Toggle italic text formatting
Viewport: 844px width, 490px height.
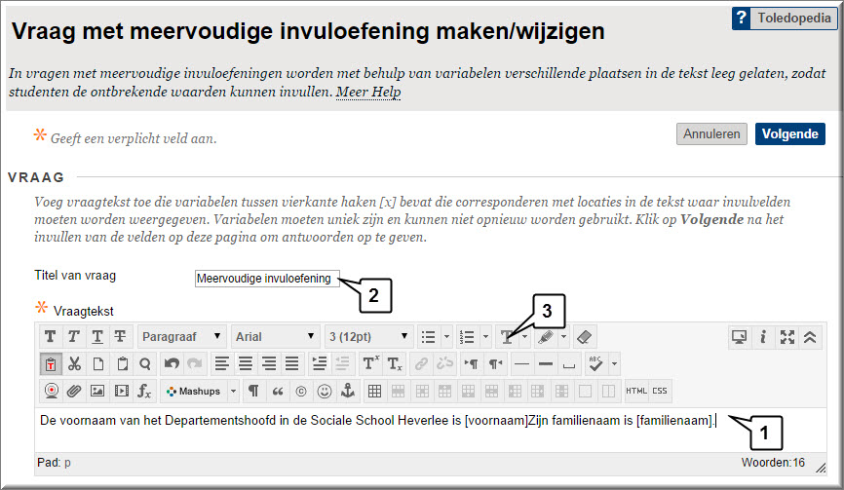pyautogui.click(x=74, y=337)
